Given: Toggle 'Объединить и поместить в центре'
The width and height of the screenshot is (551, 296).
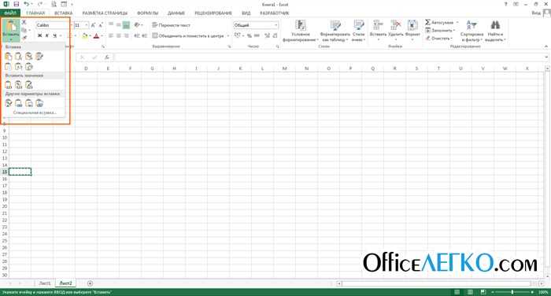Looking at the screenshot, I should (188, 36).
